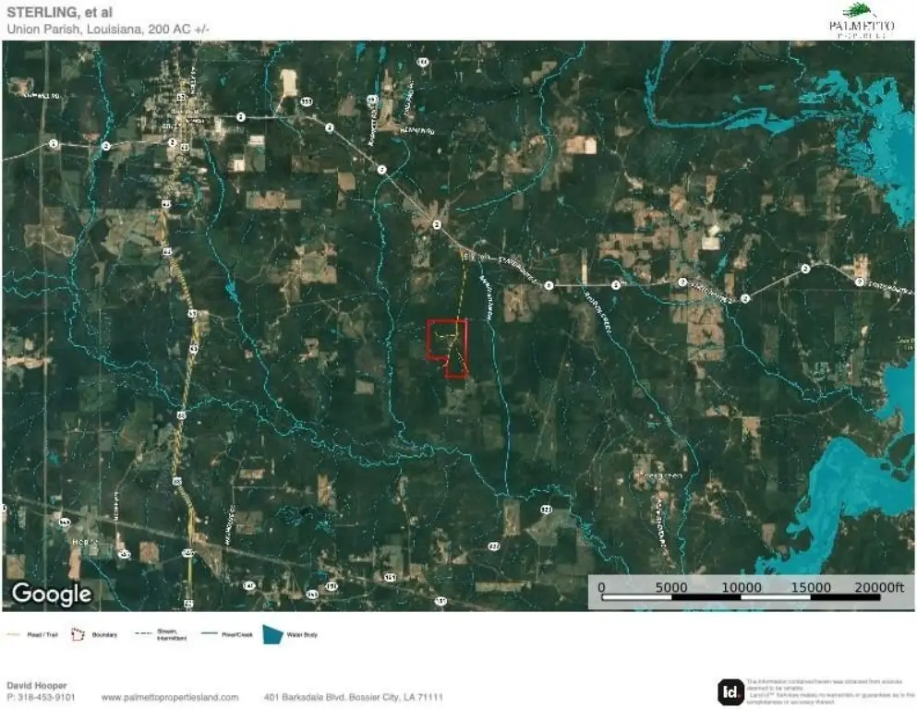Click the Land id logo icon

[x=730, y=691]
